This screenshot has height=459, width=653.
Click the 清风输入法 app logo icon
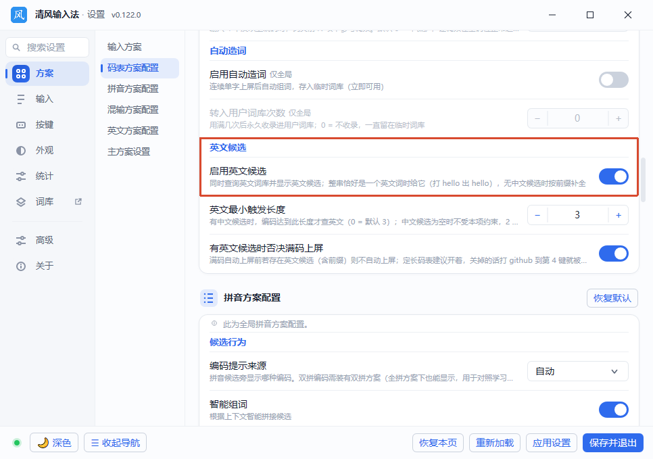point(19,15)
